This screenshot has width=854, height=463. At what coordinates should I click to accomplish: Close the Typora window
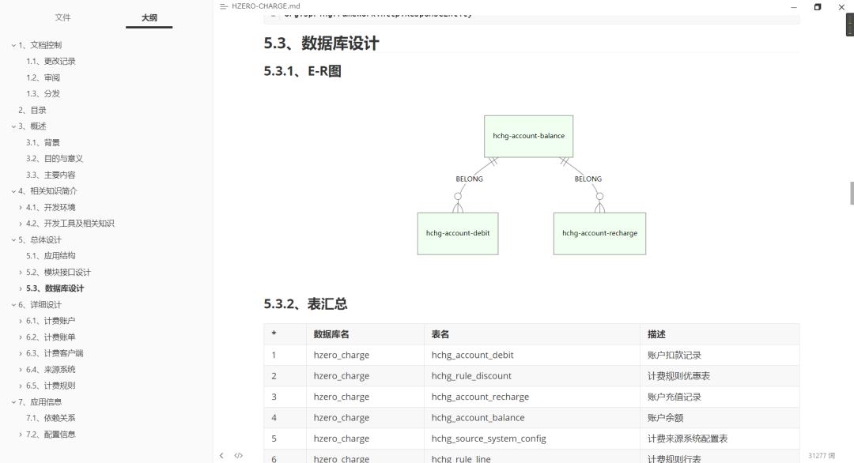click(x=841, y=6)
